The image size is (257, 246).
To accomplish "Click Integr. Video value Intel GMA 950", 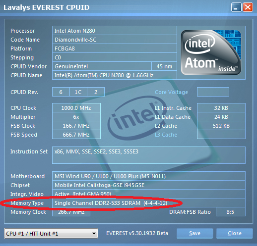I will click(149, 194).
